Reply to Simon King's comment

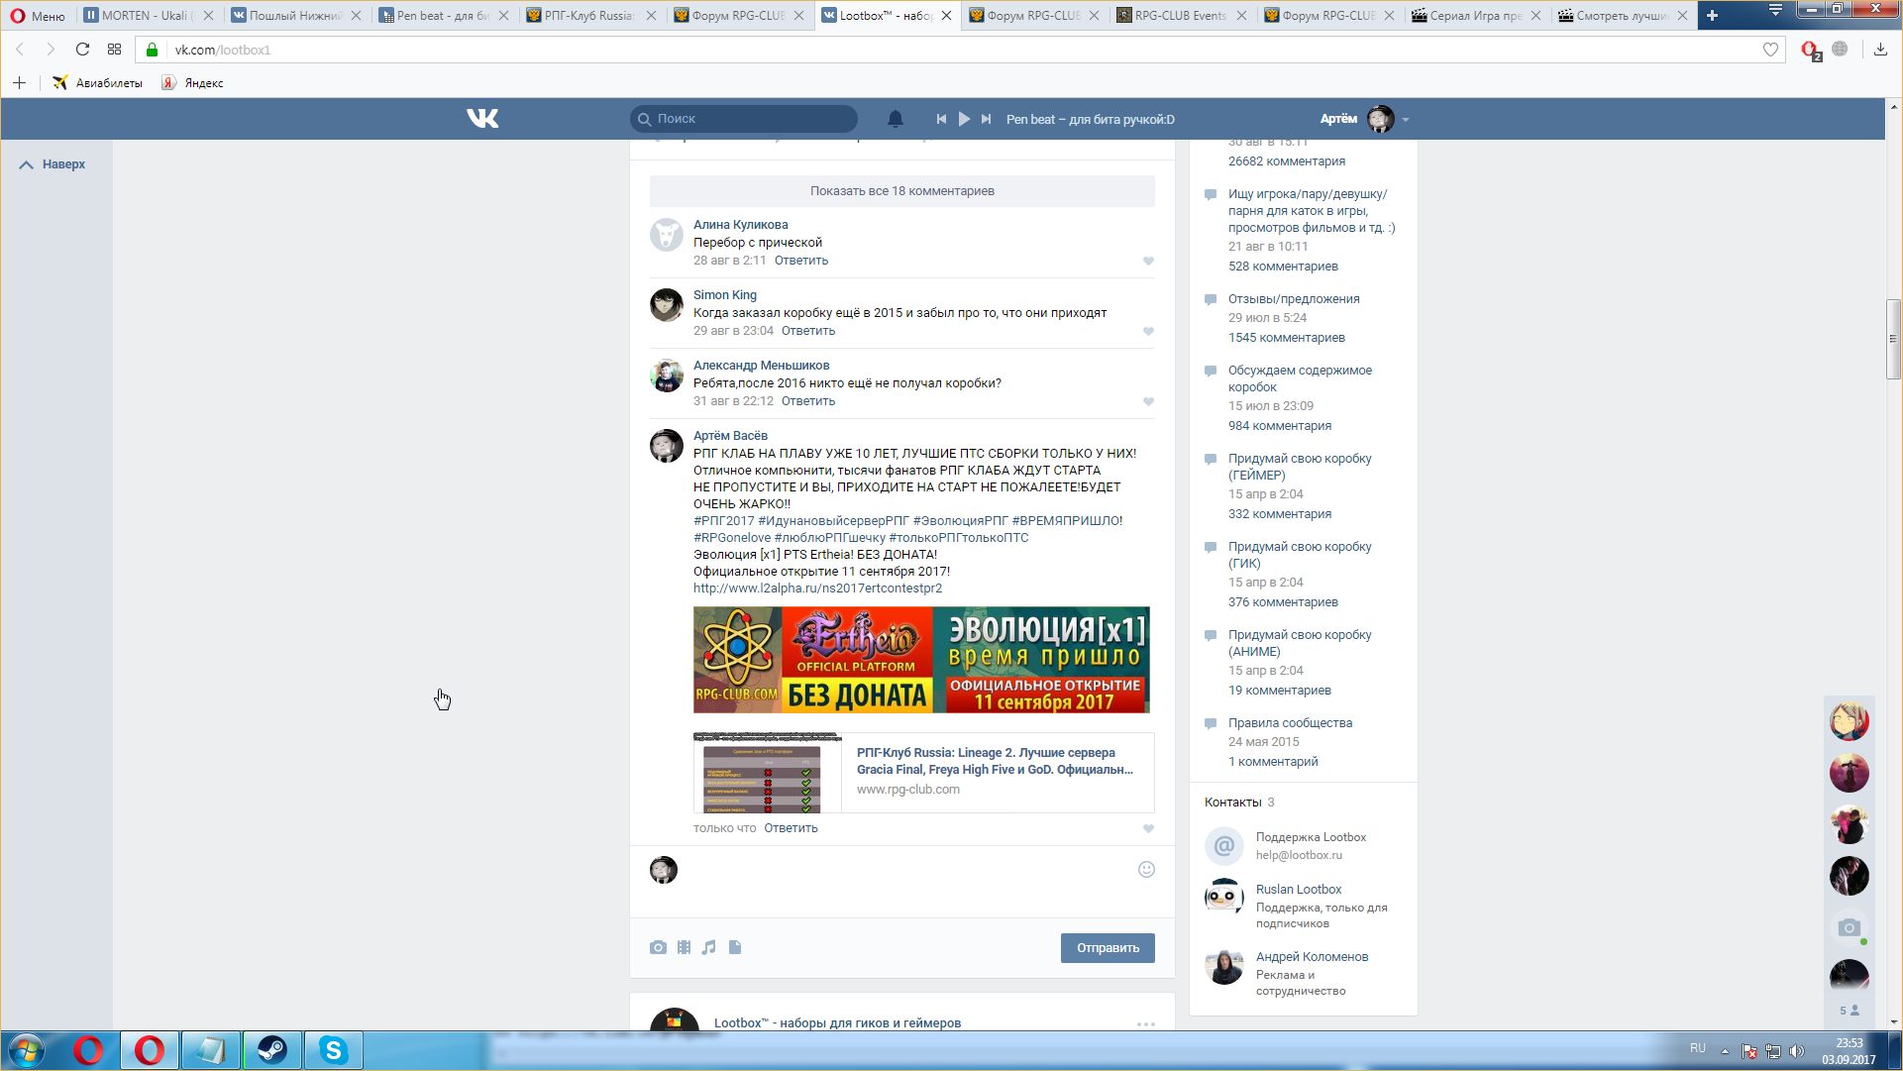(808, 331)
